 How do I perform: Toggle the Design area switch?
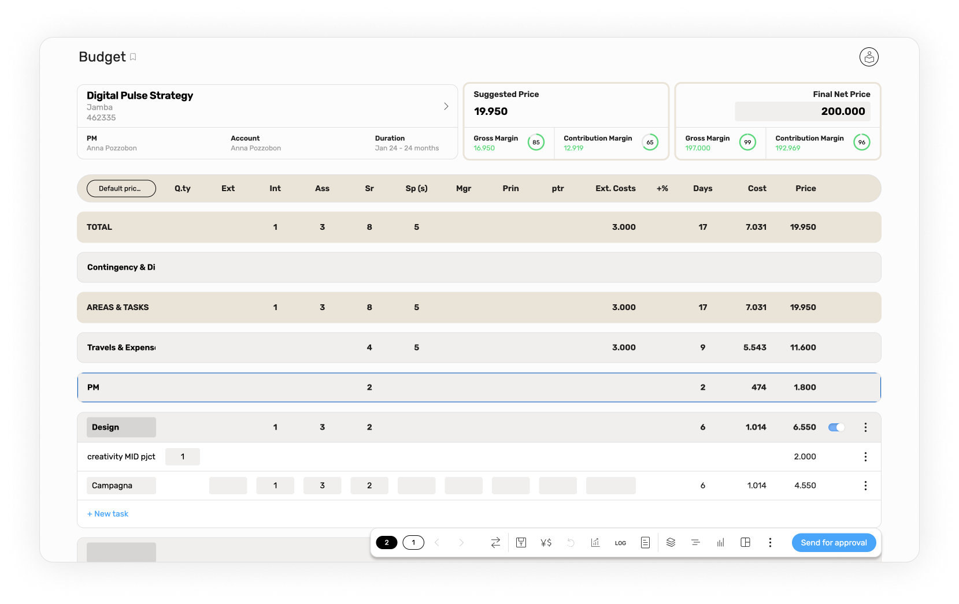point(836,427)
